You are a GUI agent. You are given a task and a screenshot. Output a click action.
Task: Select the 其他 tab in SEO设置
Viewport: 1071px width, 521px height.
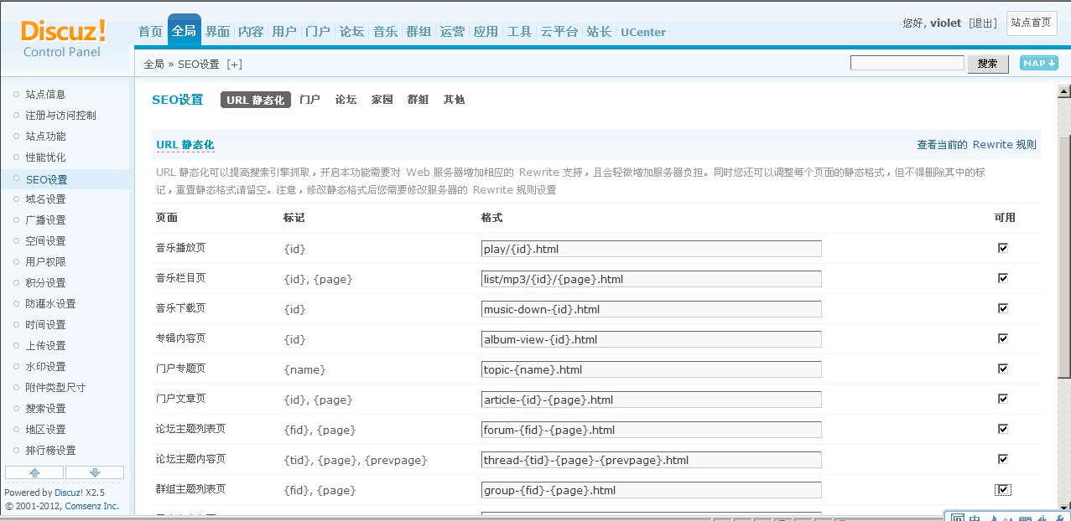[x=455, y=100]
